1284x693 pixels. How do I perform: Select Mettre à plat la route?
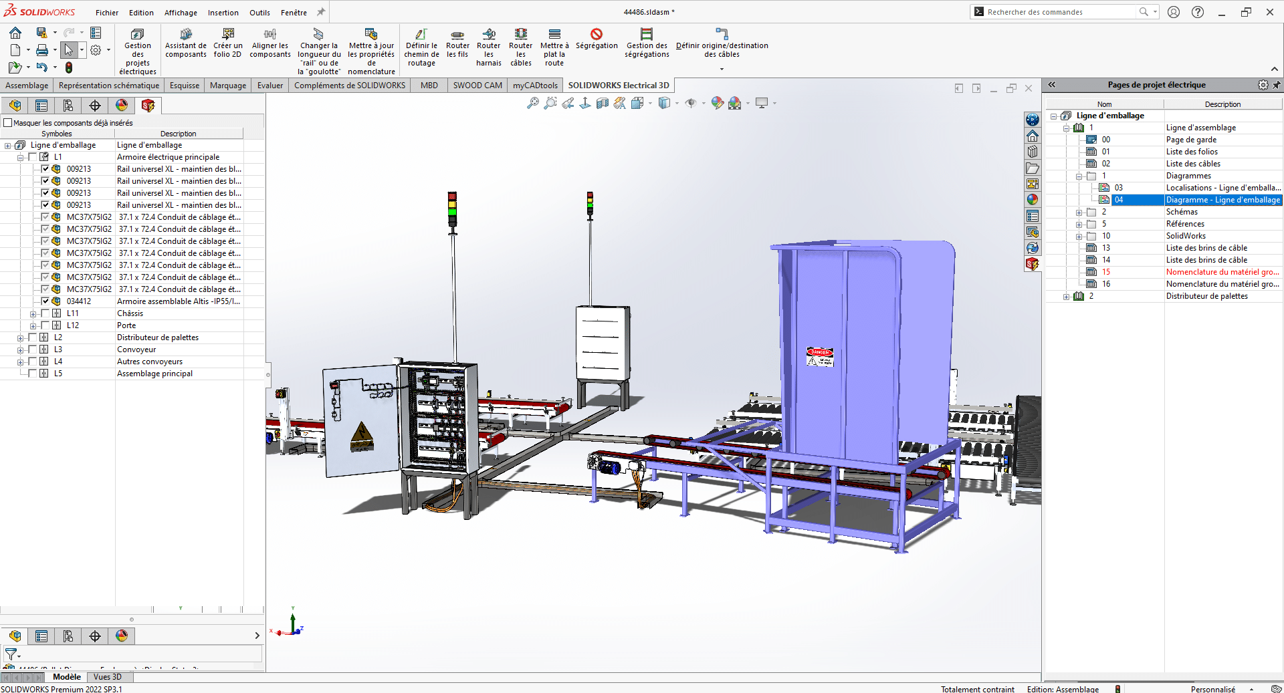[x=554, y=47]
